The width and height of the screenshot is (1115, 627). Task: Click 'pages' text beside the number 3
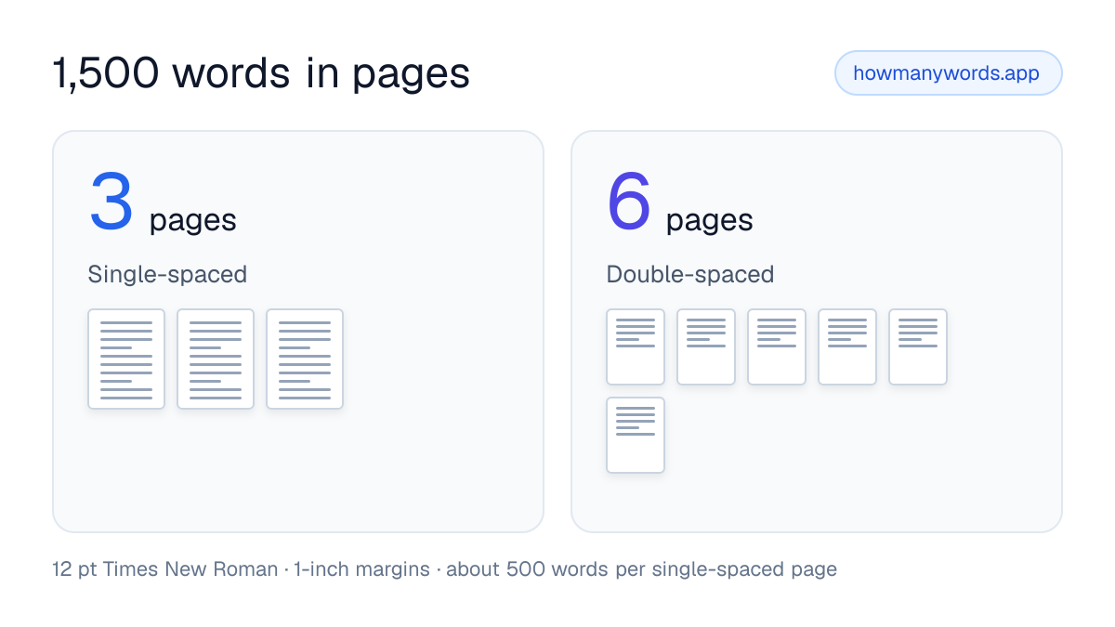click(193, 221)
